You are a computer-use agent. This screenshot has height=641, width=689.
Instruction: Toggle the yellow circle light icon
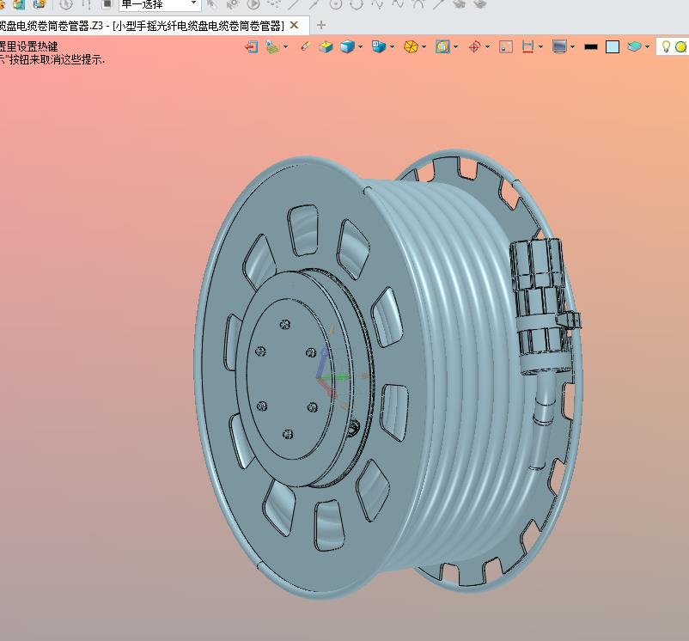point(680,46)
